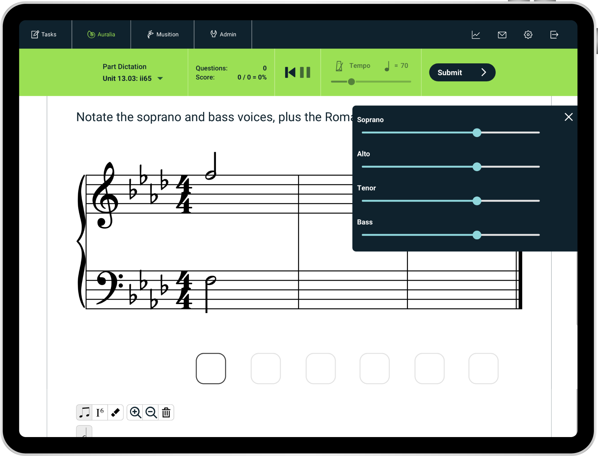
Task: Click the logout exit icon
Action: [554, 35]
